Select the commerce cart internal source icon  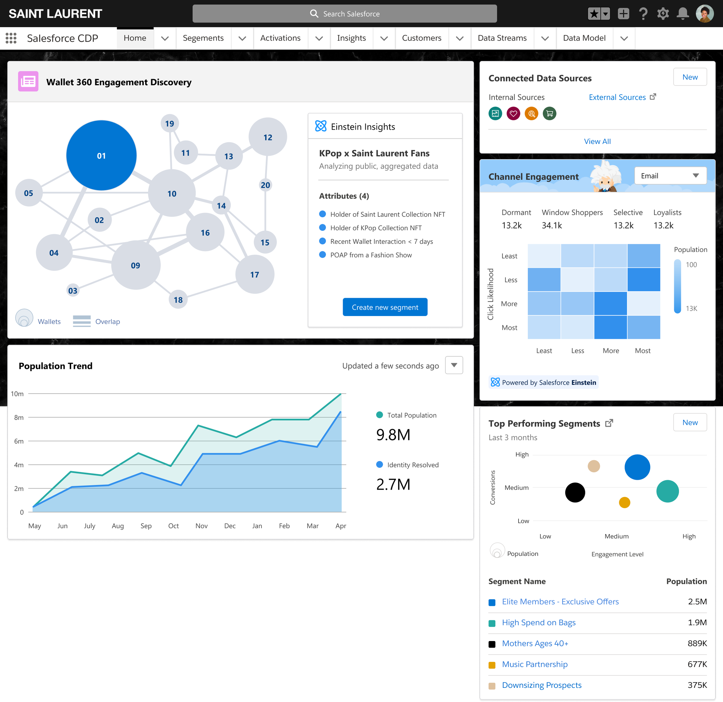click(x=549, y=114)
